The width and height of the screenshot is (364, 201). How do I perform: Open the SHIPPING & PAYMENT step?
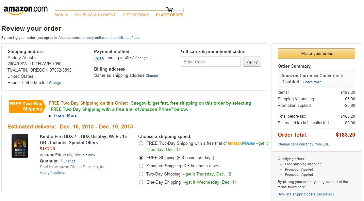tap(95, 15)
